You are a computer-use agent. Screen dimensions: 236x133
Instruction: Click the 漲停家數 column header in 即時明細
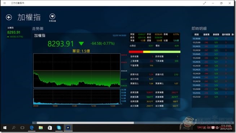(226, 35)
